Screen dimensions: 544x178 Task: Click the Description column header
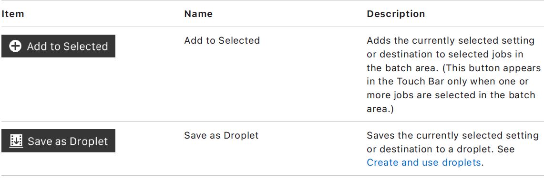pos(396,14)
